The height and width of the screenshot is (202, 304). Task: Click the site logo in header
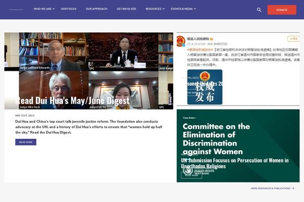16,9
